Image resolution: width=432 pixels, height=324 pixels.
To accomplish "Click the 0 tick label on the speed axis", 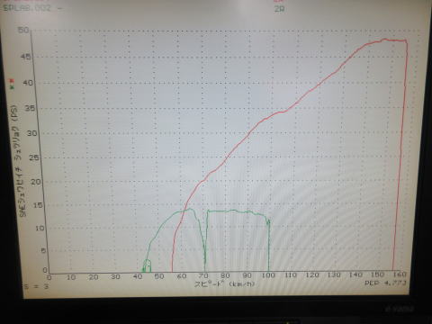I will [x=49, y=277].
